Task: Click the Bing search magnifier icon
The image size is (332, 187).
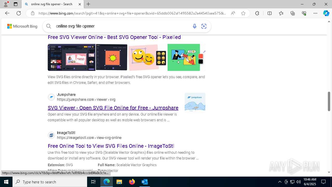Action: click(49, 26)
